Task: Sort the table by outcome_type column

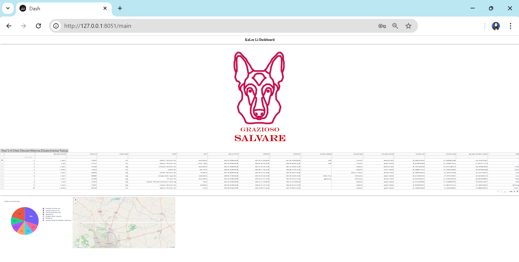Action: coord(332,154)
